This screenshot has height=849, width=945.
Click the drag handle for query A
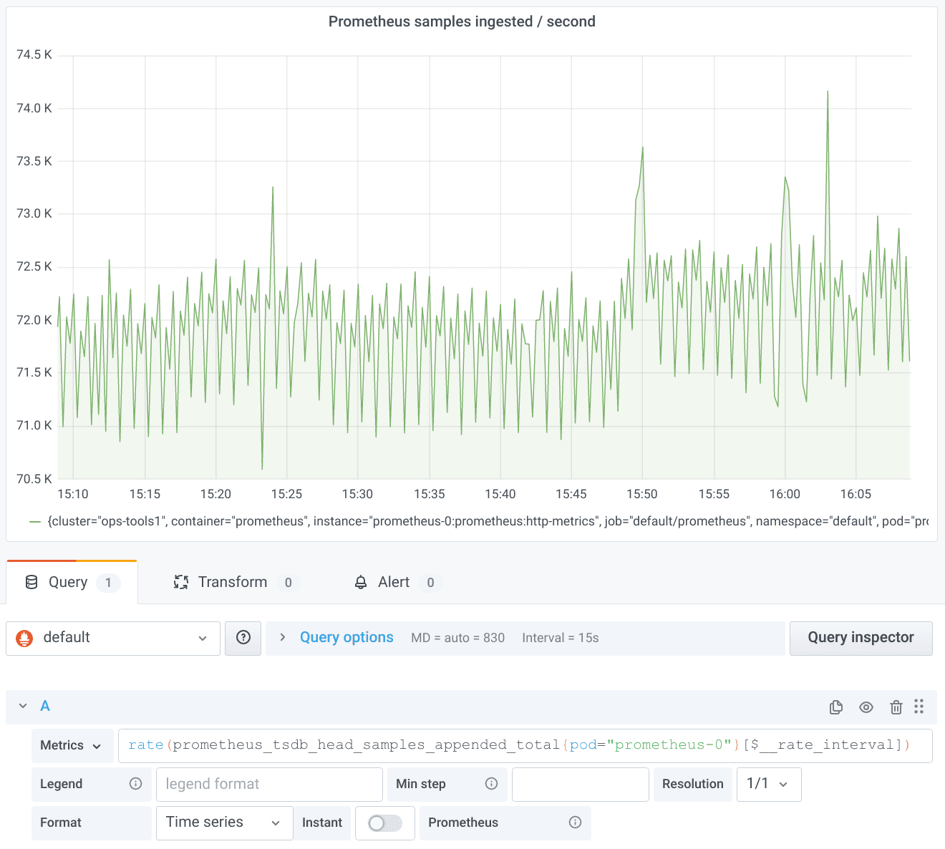tap(919, 707)
